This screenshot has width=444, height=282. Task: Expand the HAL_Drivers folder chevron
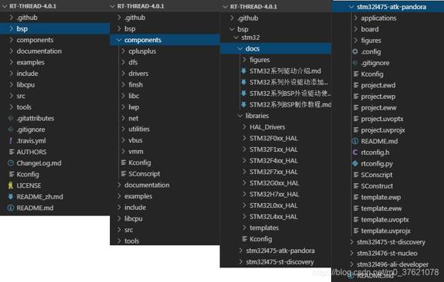pos(244,127)
